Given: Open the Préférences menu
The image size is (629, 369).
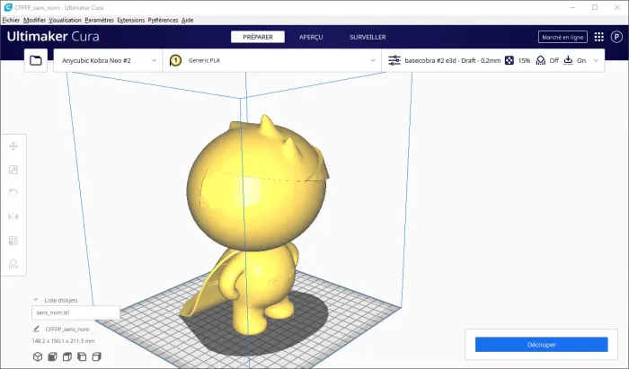Looking at the screenshot, I should click(x=163, y=20).
